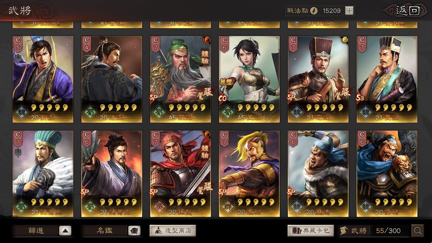Select the 袁紹 general card
Viewport: 432px width, 243px height.
(249, 174)
